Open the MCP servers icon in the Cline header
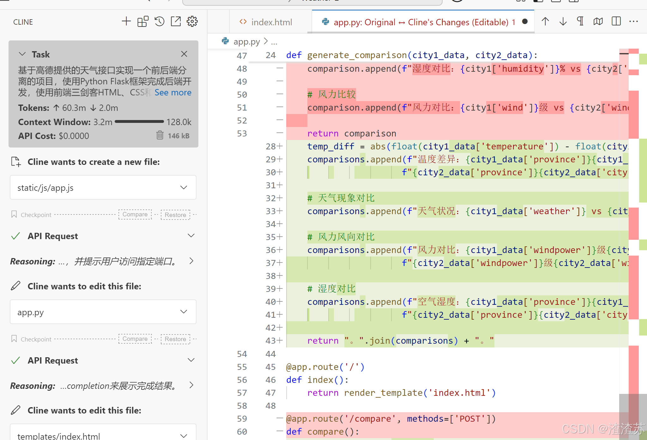 pyautogui.click(x=143, y=21)
